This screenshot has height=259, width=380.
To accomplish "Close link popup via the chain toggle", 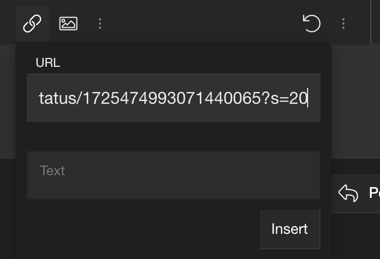I will pos(32,24).
